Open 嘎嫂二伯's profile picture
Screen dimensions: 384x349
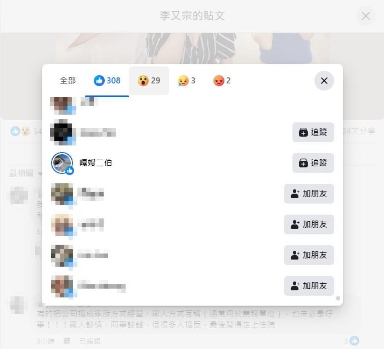62,163
